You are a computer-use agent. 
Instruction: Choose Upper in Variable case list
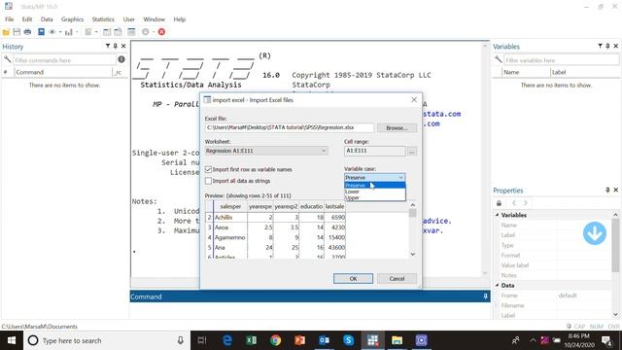374,197
